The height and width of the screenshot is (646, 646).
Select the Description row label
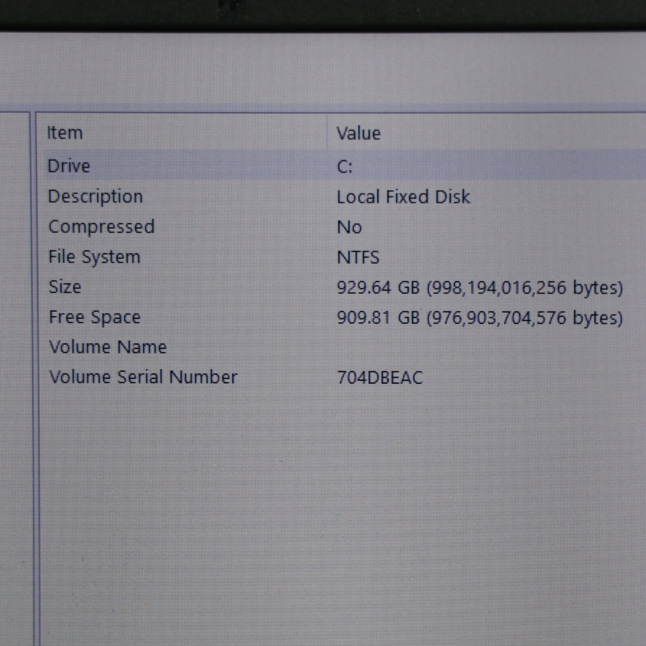click(x=95, y=196)
